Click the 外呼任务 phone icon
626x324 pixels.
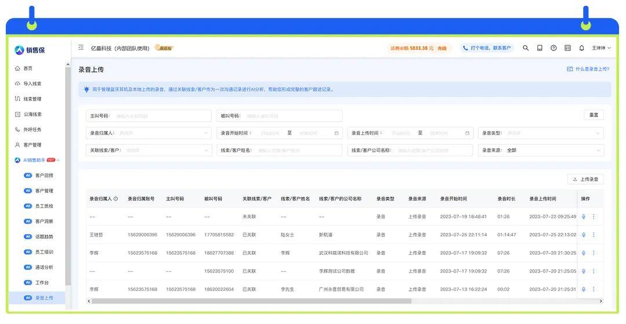coord(17,129)
